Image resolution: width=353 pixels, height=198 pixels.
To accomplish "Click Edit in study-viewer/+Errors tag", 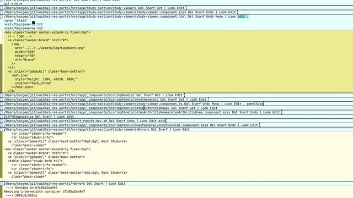I will point(186,130).
